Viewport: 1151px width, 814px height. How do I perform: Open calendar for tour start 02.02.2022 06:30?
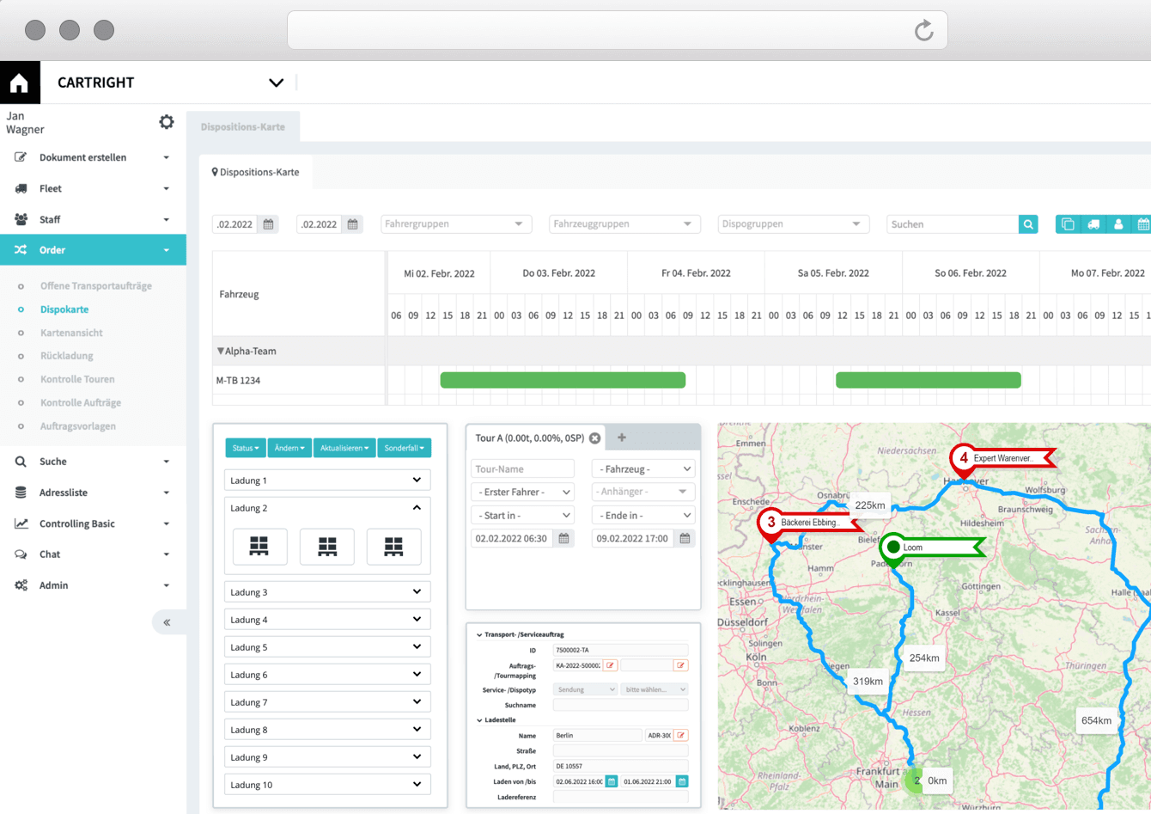pos(564,539)
